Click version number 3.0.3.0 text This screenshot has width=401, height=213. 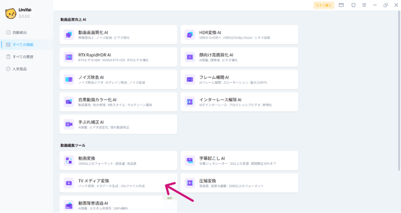[x=24, y=16]
